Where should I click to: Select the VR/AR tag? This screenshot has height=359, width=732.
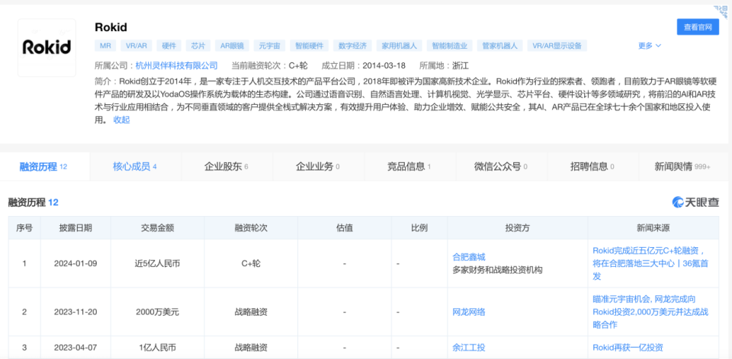coord(136,46)
